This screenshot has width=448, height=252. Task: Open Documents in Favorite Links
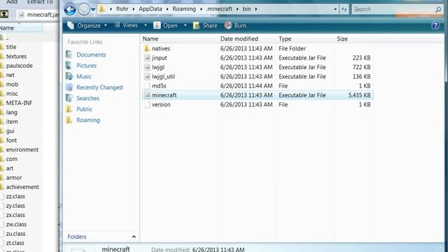[91, 55]
